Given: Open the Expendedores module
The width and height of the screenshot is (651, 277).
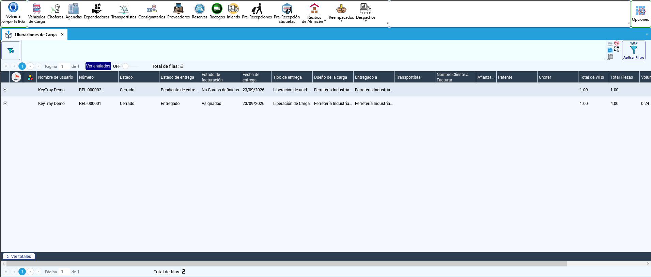Looking at the screenshot, I should (x=96, y=12).
